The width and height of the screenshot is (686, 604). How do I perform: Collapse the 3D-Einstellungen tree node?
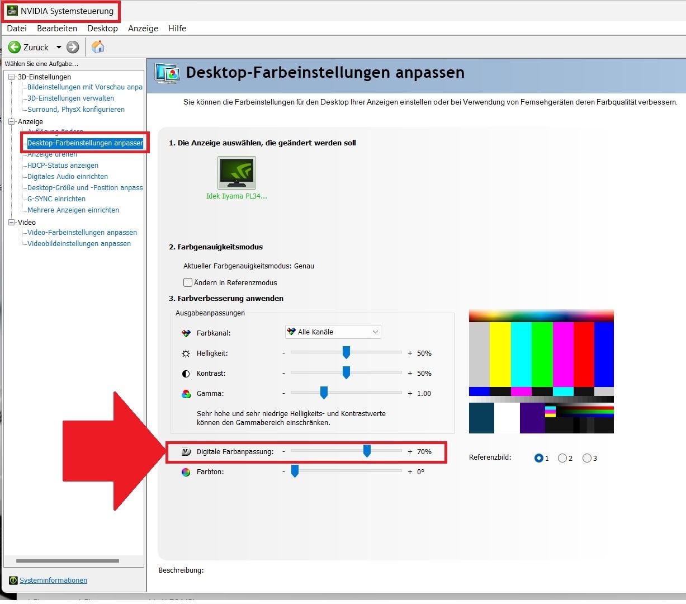12,77
